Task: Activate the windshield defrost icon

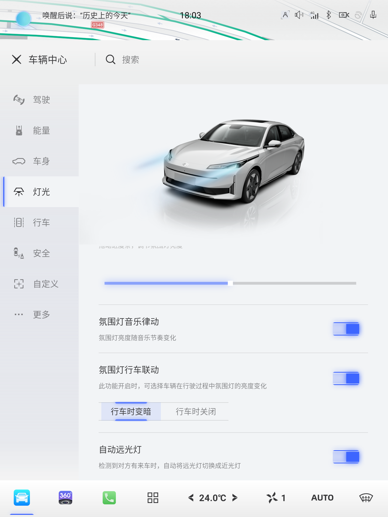Action: (x=366, y=498)
